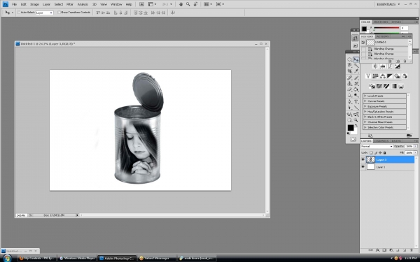
Task: Switch to the Swatches tab
Action: pyautogui.click(x=380, y=22)
